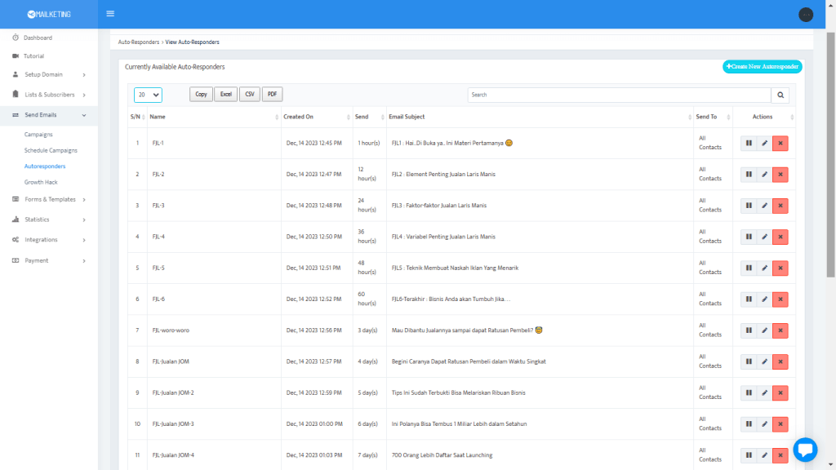Sort table by Send To column

click(713, 117)
